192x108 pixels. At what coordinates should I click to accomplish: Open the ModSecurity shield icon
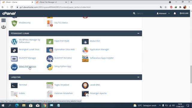pos(14,23)
